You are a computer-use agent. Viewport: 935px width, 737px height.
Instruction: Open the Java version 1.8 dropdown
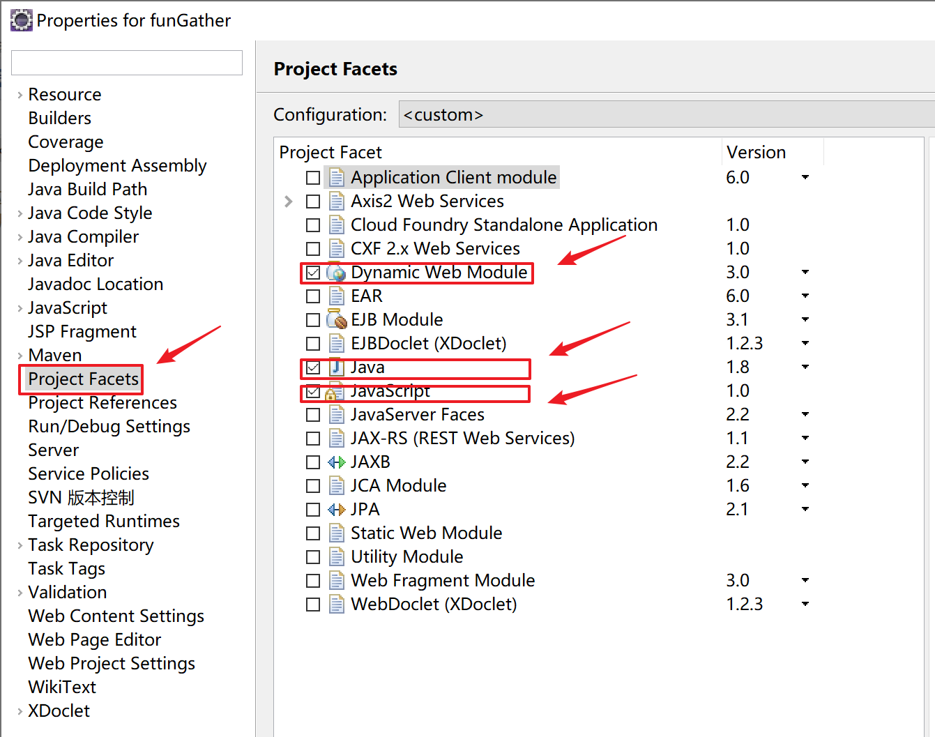point(805,367)
